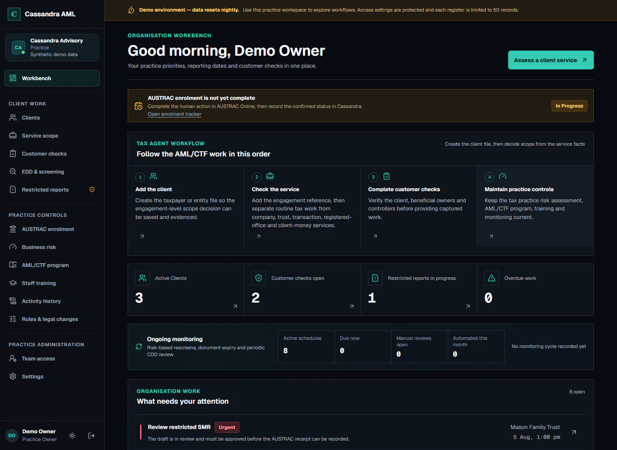Click the Restricted reports document icon
The image size is (617, 450).
click(13, 190)
